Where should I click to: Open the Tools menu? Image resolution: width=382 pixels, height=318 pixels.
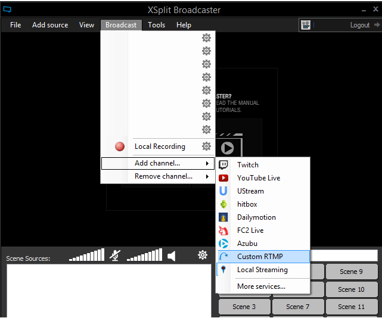click(156, 25)
